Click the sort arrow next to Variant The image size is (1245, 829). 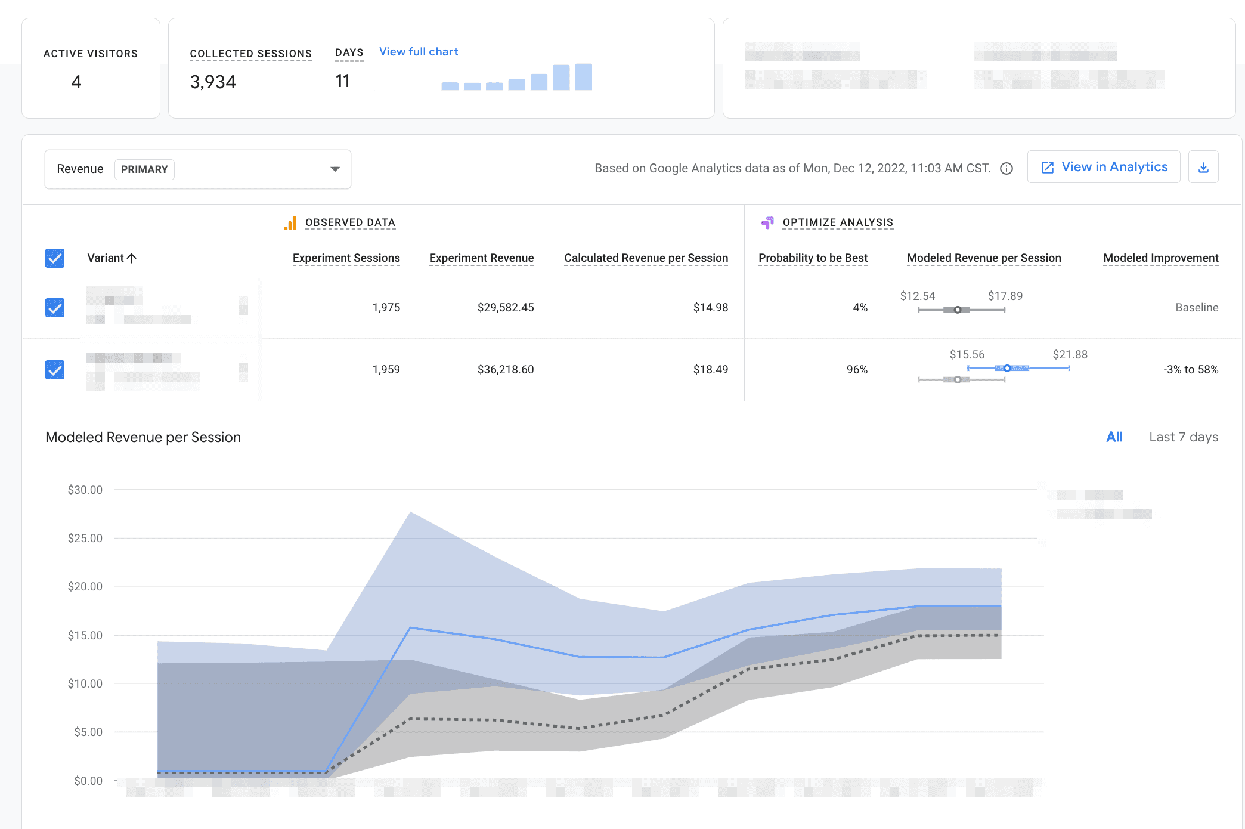point(132,258)
